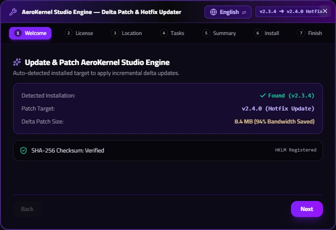Go to the Install step
This screenshot has height=230, width=336.
pos(266,33)
